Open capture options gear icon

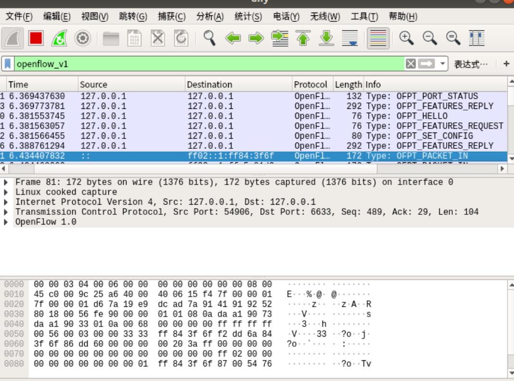pyautogui.click(x=83, y=39)
